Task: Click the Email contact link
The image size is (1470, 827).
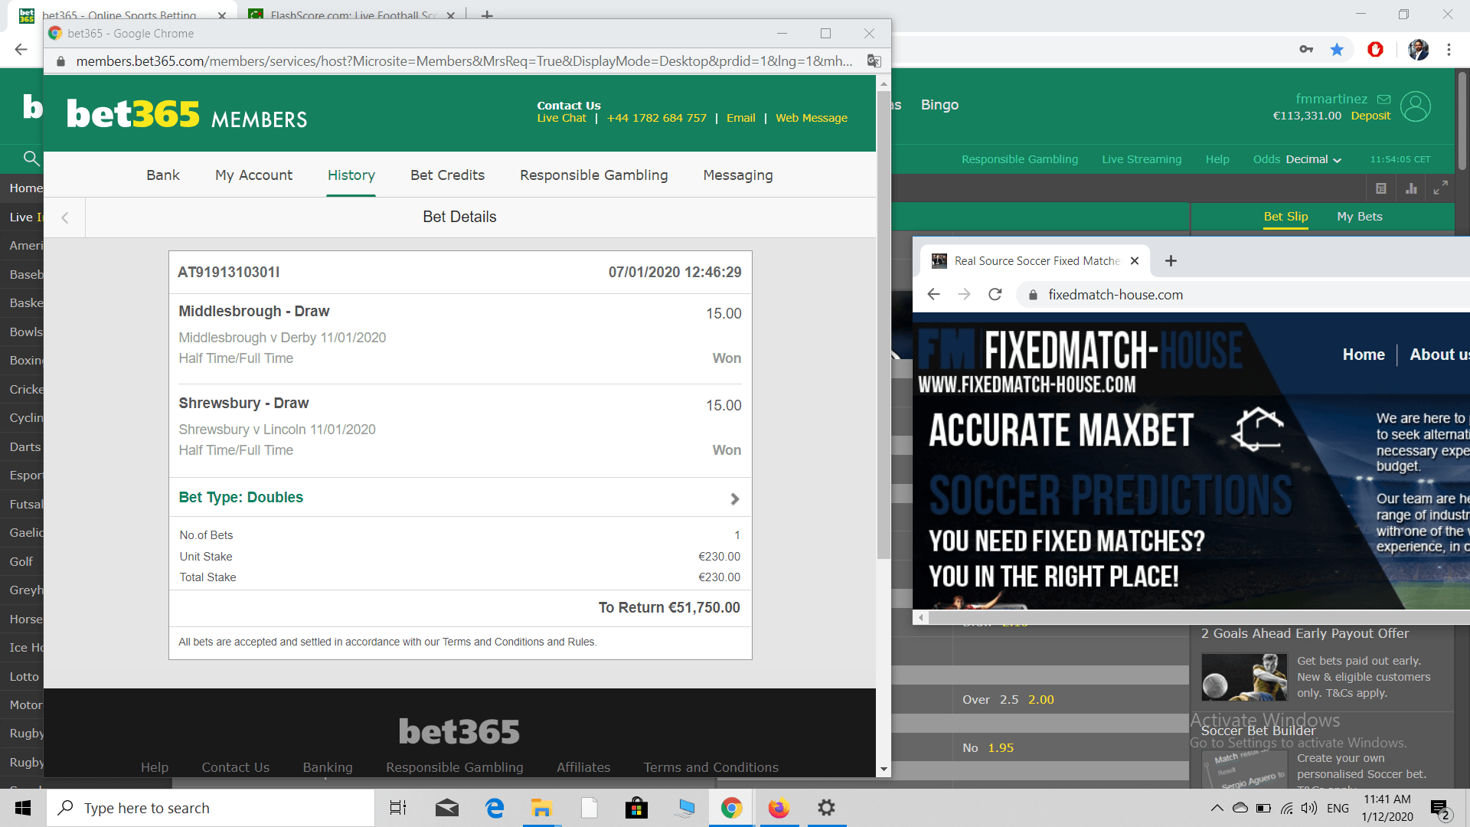Action: (740, 118)
